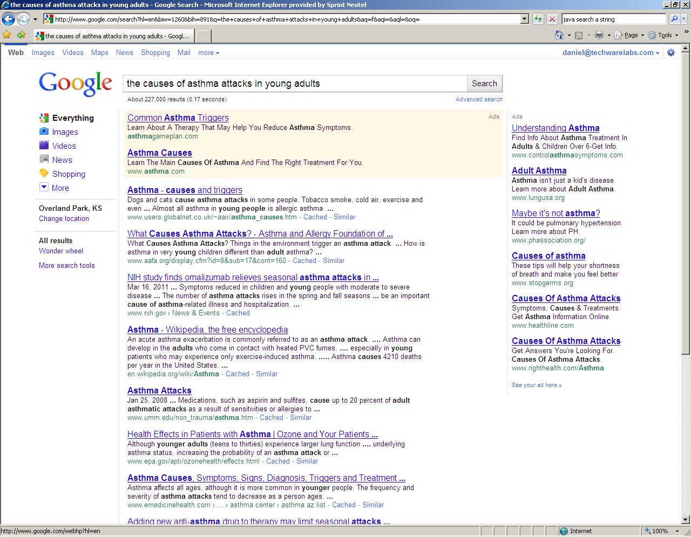
Task: Select the Videos icon in left sidebar
Action: tap(44, 146)
